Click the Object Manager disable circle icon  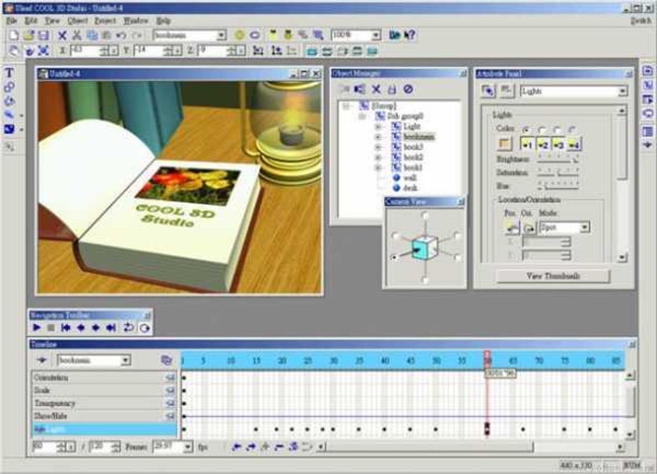coord(408,89)
